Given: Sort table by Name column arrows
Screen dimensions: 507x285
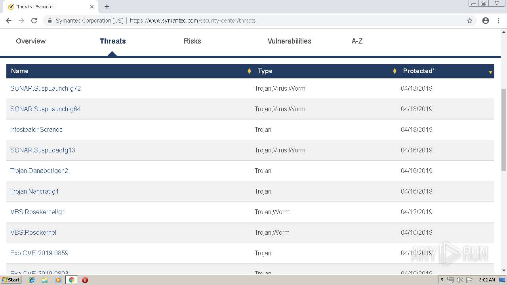Looking at the screenshot, I should click(x=249, y=71).
